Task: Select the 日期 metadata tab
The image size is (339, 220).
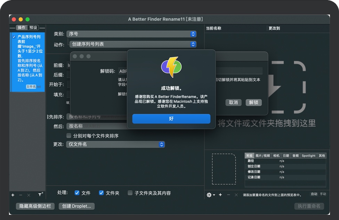Action: tap(286, 155)
